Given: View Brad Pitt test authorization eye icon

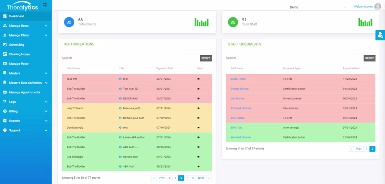Looking at the screenshot, I should click(x=198, y=79).
